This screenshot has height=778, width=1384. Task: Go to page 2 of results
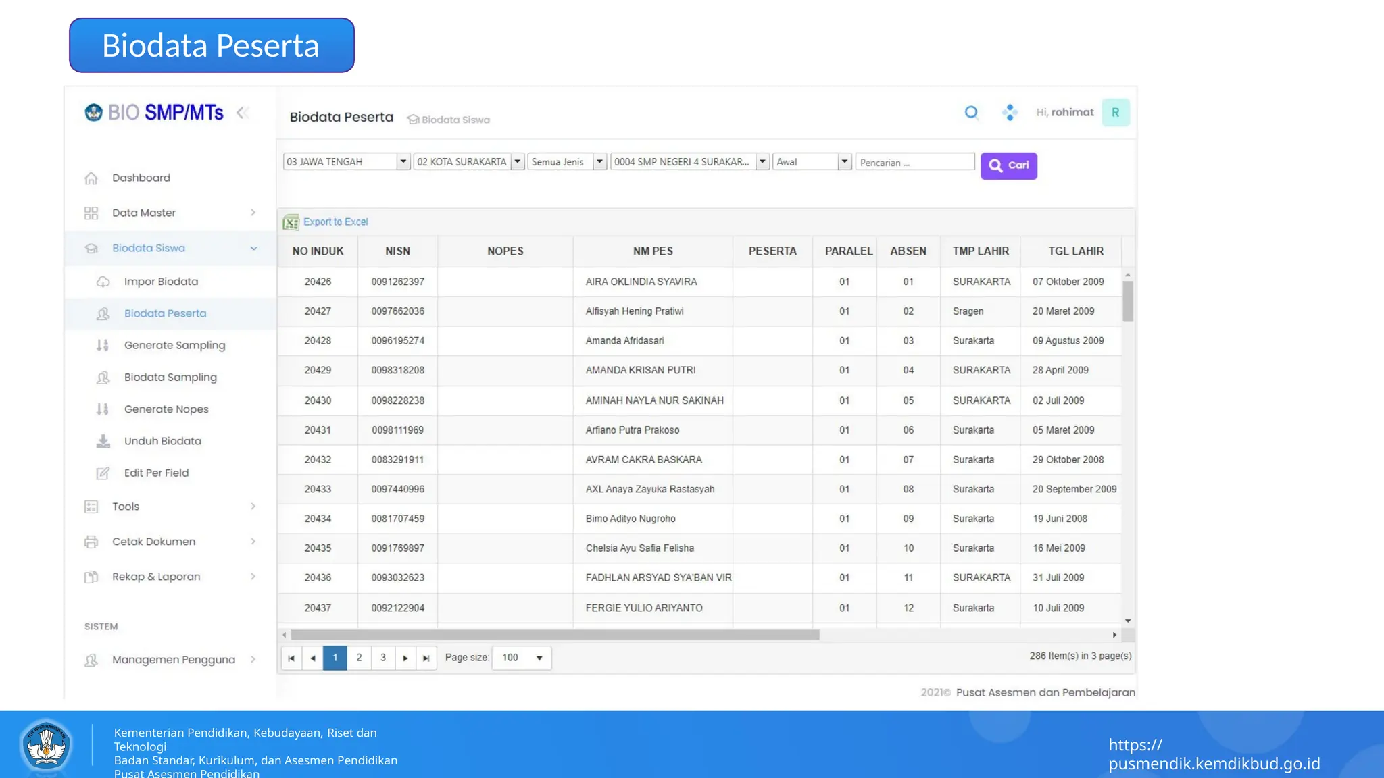[359, 658]
